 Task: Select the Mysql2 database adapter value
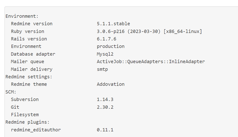click(105, 54)
